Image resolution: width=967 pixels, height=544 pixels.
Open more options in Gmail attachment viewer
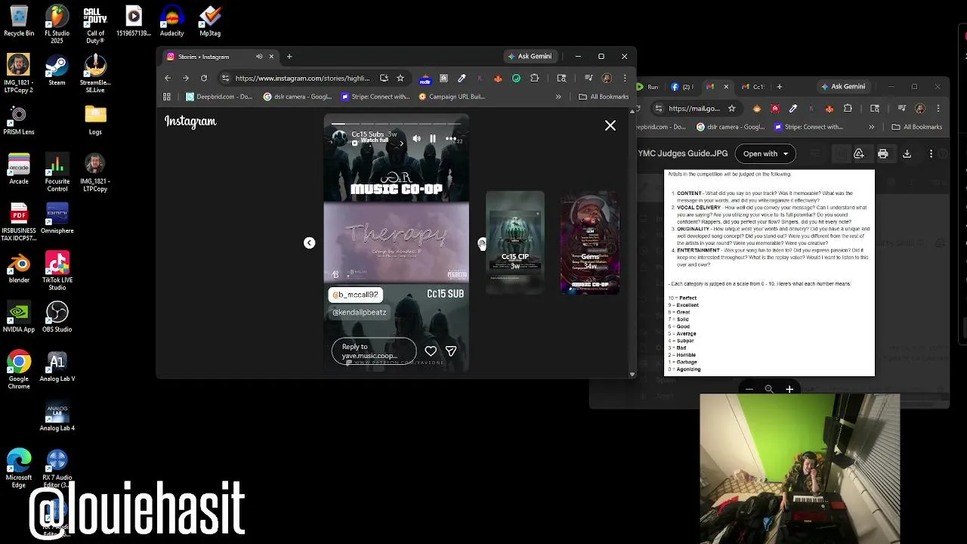[931, 153]
